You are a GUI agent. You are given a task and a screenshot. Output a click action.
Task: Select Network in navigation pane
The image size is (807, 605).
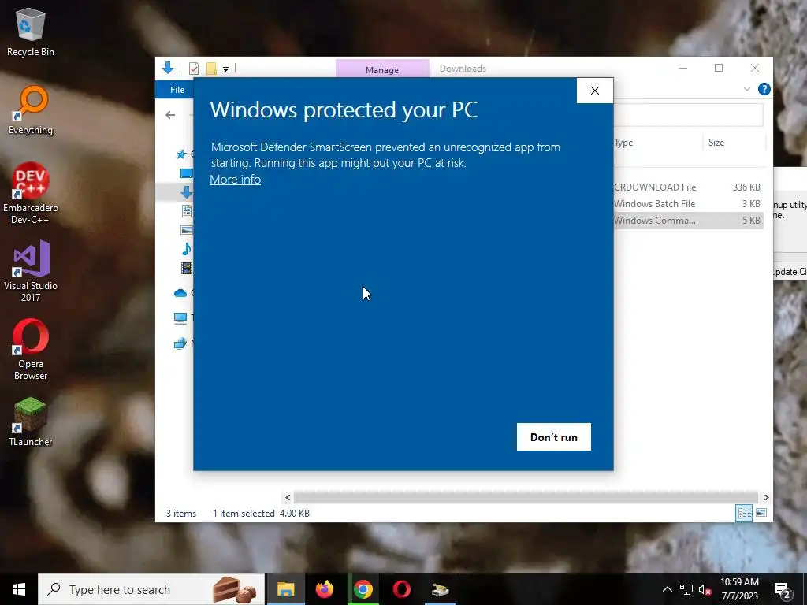coord(180,343)
